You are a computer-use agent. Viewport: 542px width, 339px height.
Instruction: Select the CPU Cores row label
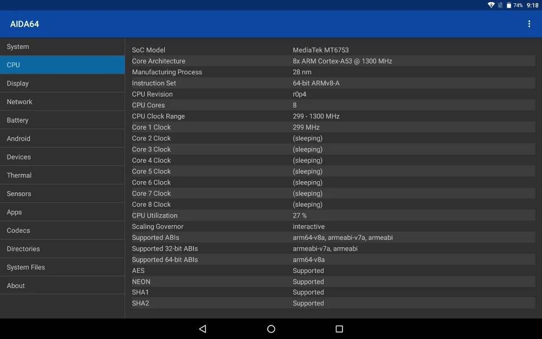click(149, 105)
